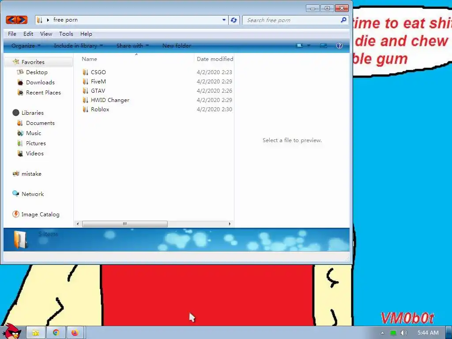Image resolution: width=452 pixels, height=339 pixels.
Task: Toggle the preview pane button
Action: (x=324, y=45)
